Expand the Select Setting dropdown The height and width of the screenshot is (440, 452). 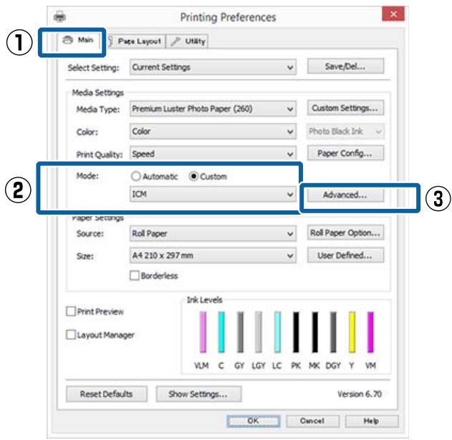(x=213, y=67)
